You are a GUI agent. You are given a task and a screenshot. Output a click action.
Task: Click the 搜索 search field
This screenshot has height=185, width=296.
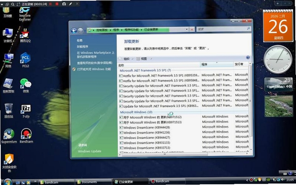pos(224,29)
